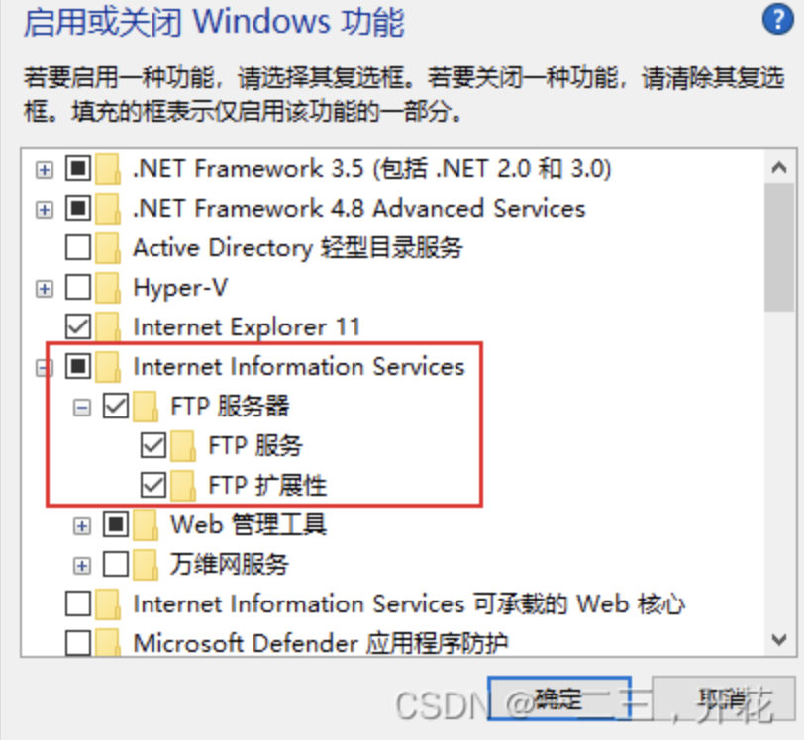
Task: Click the Microsoft Defender 应用程序防护 folder icon
Action: point(108,644)
